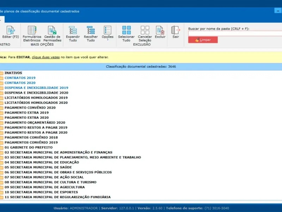The width and height of the screenshot is (282, 212).
Task: Click Selecionar Tudo icon
Action: (126, 30)
